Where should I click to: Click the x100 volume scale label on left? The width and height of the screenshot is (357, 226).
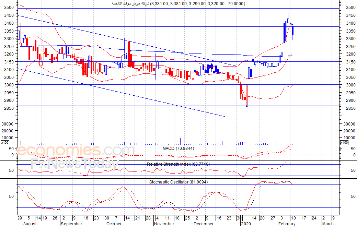[5, 142]
